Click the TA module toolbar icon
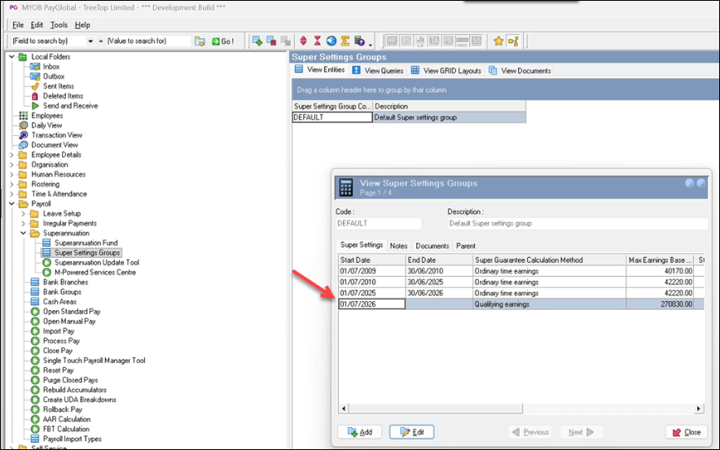Screen dimensions: 720x450 (x=434, y=41)
